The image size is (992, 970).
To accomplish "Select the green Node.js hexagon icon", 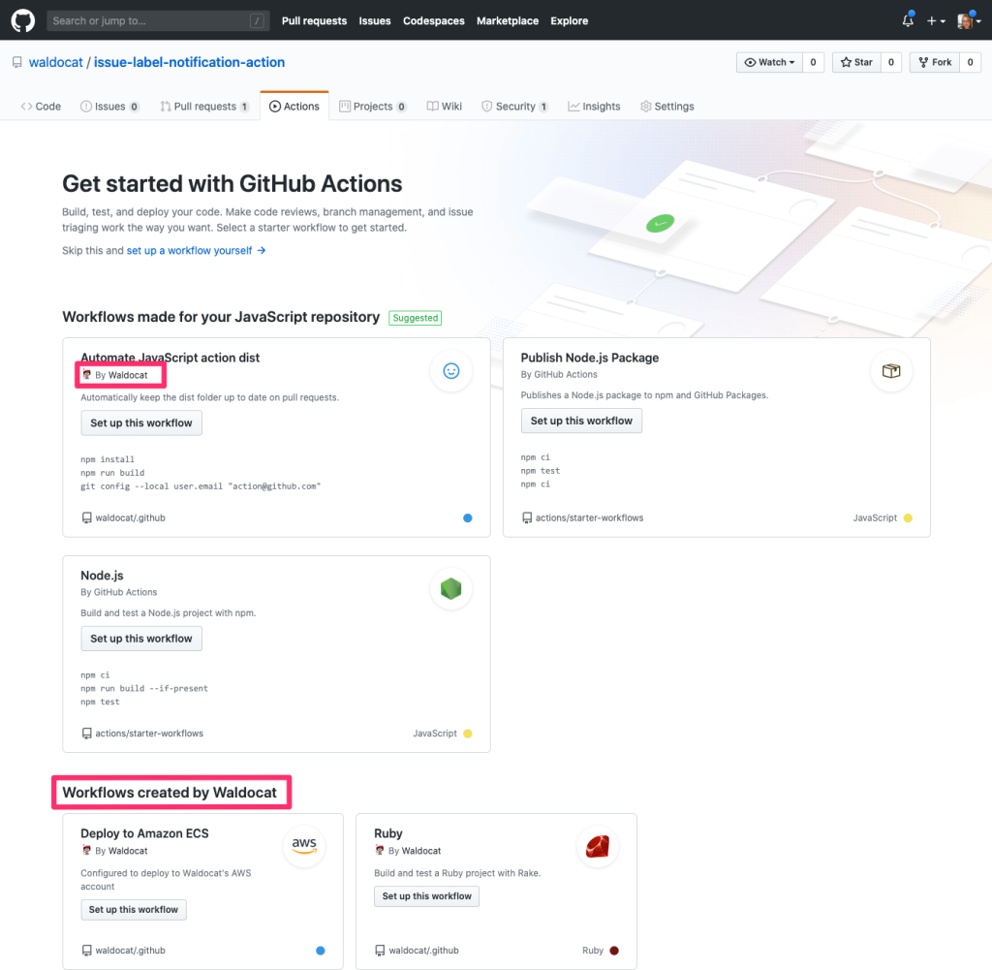I will pyautogui.click(x=450, y=588).
